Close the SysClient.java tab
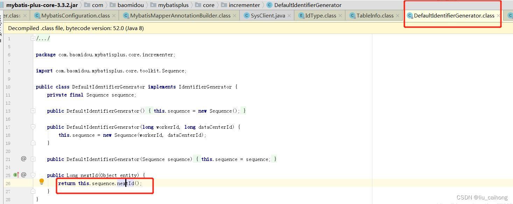Screen dimensions: 513x204 click(289, 16)
